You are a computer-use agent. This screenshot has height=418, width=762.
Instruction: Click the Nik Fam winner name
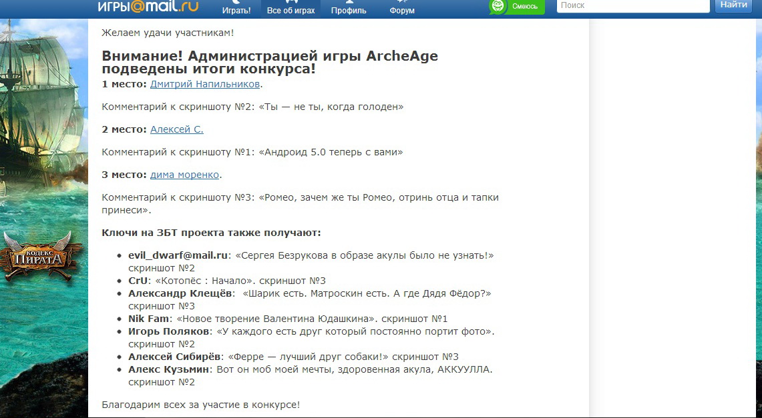[x=148, y=319]
